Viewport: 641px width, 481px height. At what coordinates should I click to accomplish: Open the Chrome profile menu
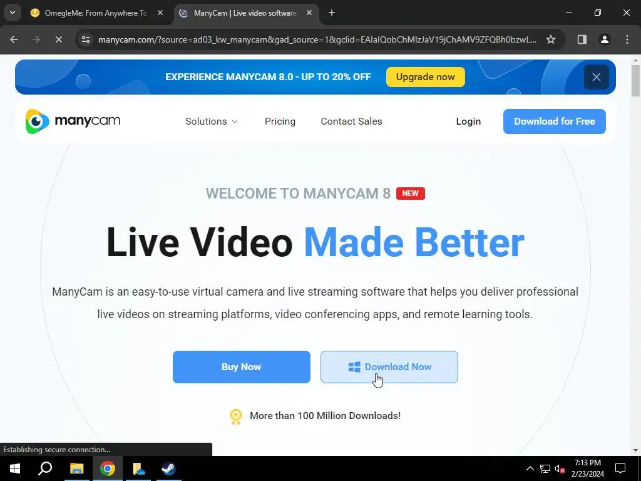tap(604, 39)
